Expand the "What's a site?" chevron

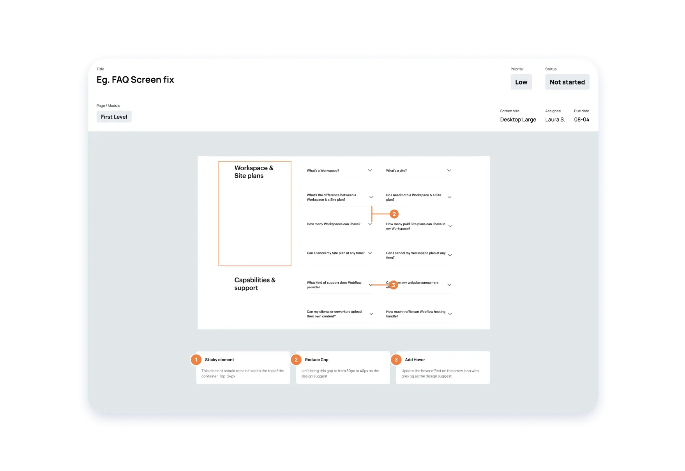click(x=449, y=171)
